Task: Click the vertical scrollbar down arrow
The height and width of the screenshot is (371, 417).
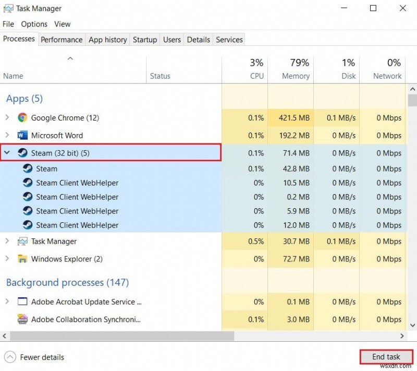Action: [412, 325]
